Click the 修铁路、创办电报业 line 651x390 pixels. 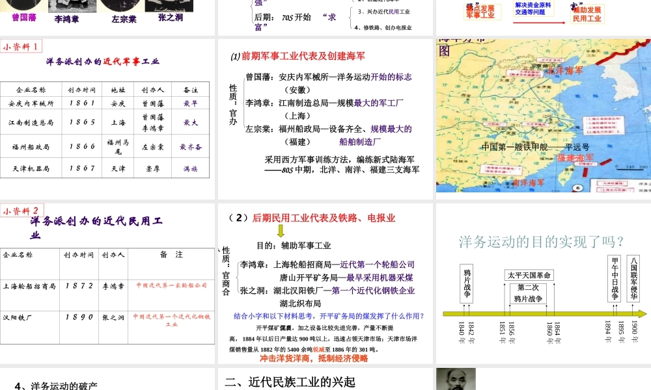[x=383, y=27]
